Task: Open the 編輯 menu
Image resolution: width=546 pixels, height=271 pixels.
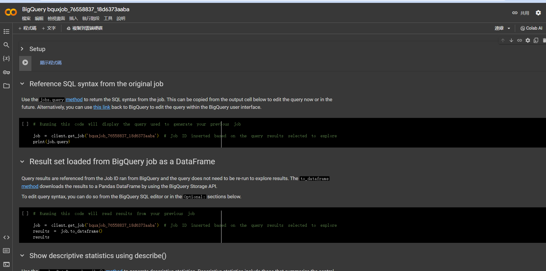Action: 39,18
